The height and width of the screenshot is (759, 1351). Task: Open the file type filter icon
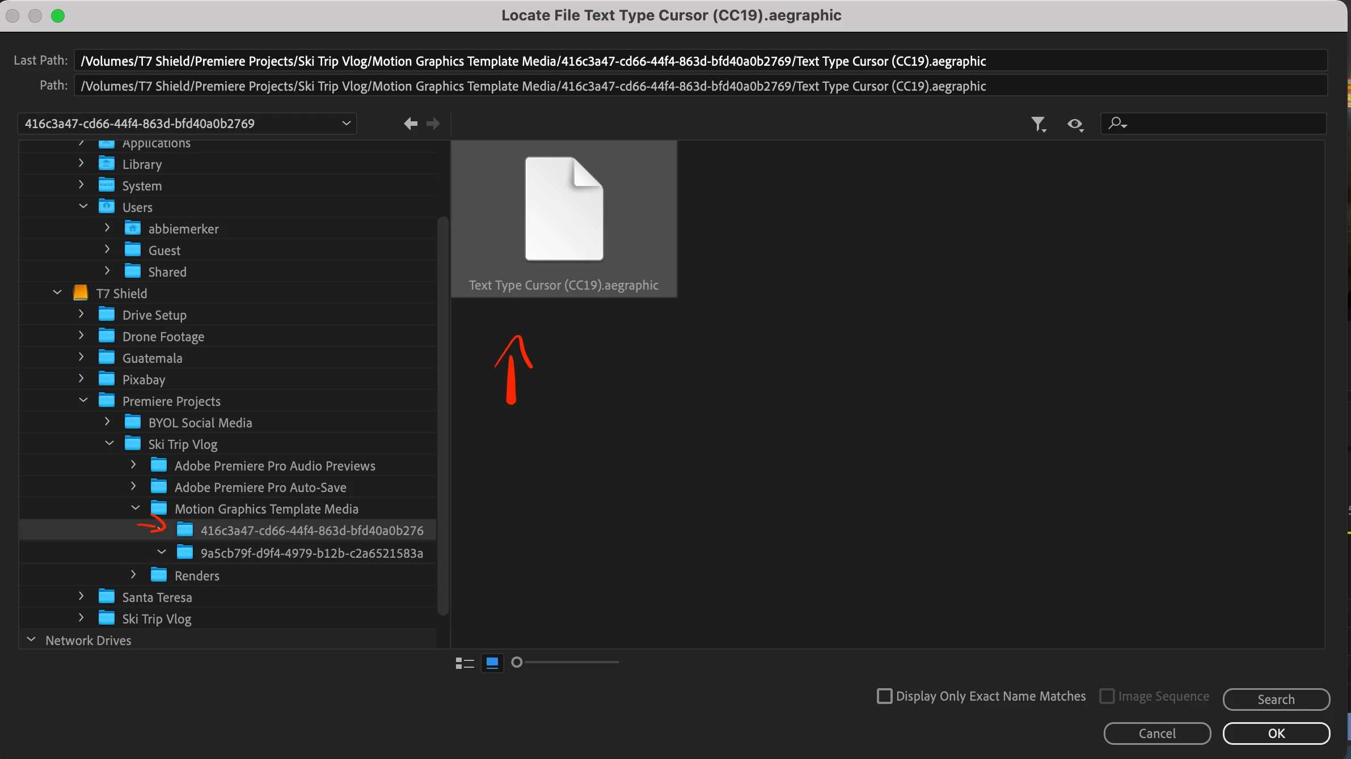1038,124
